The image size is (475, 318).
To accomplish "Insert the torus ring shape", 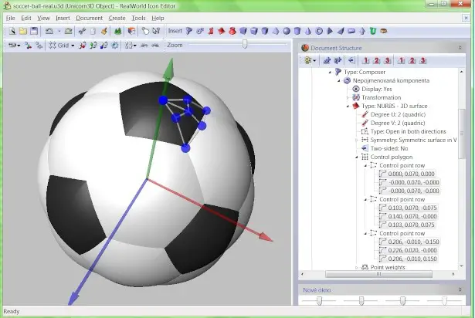I will (x=319, y=31).
